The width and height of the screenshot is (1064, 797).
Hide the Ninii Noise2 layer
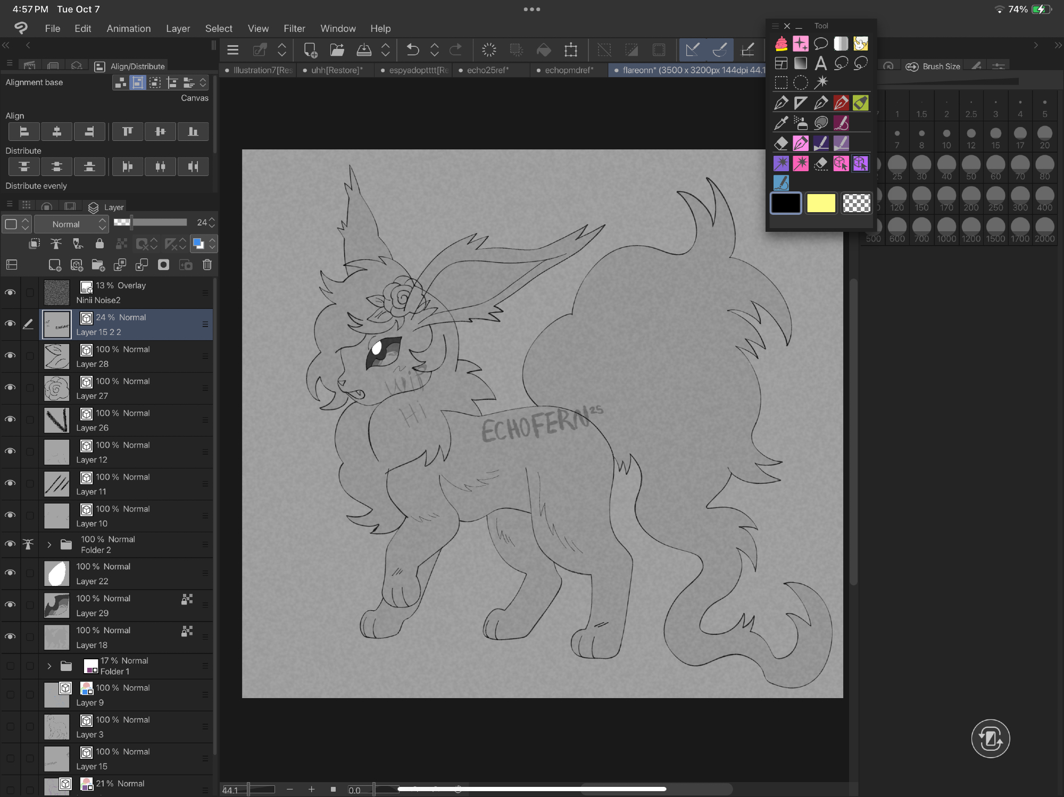point(10,292)
